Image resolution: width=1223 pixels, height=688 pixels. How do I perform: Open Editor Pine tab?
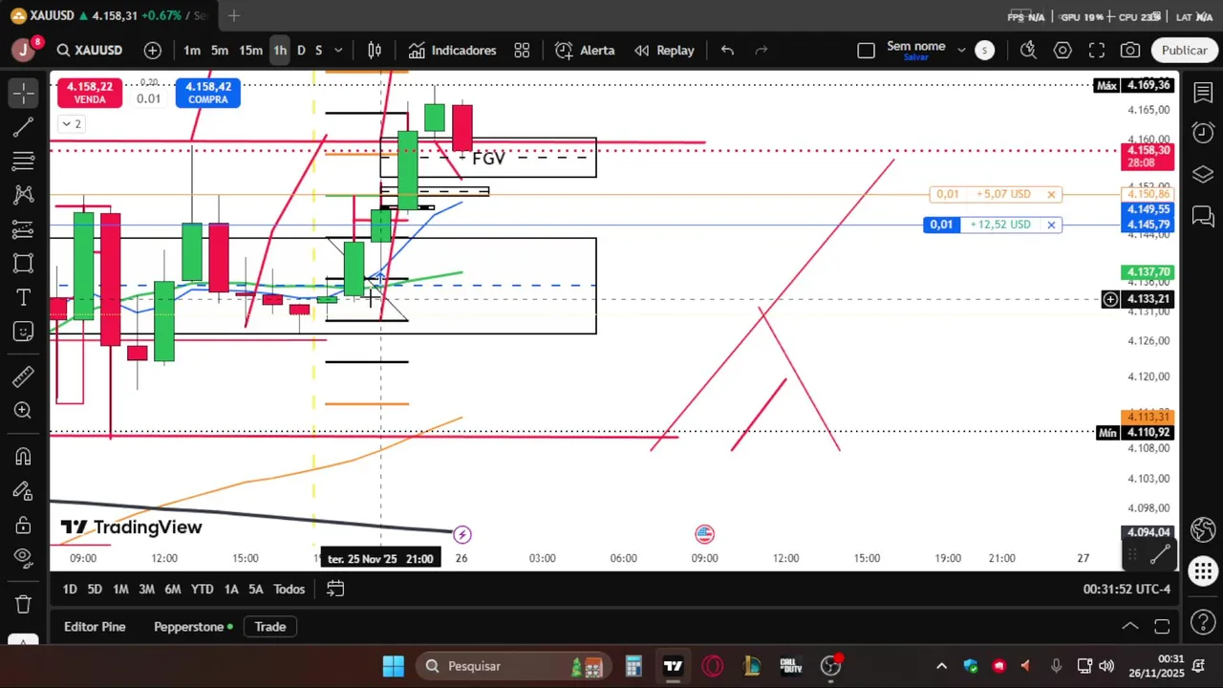(x=95, y=627)
